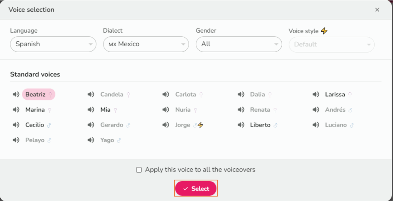Play the Cecilio voice preview
Screen dimensions: 393x201
16,125
